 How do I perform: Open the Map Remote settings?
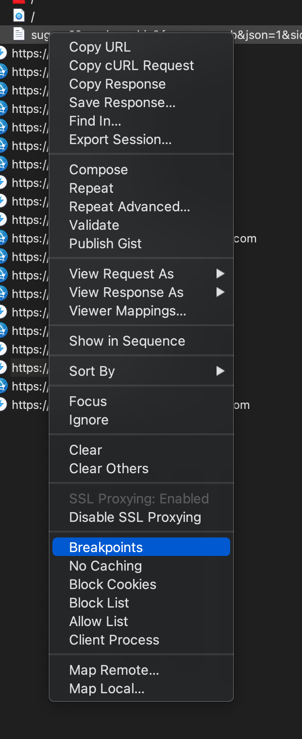(114, 670)
